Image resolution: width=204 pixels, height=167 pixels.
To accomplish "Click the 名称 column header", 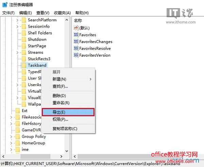I will pyautogui.click(x=78, y=20).
